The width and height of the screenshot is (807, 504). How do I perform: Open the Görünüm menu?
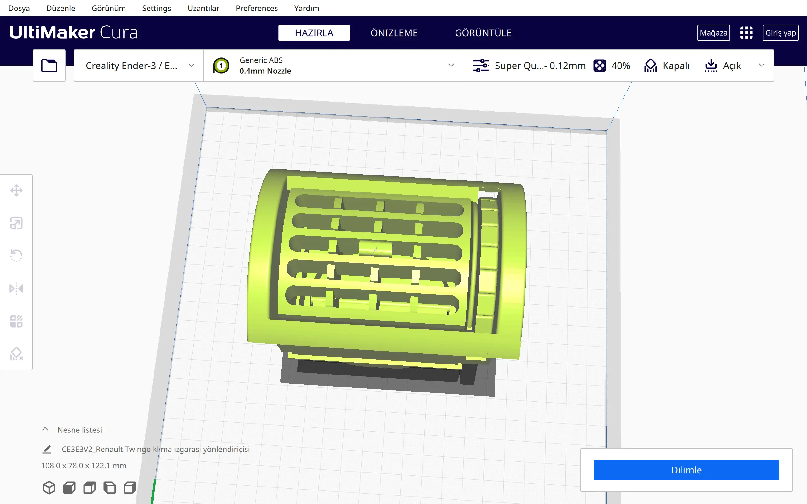(x=109, y=8)
